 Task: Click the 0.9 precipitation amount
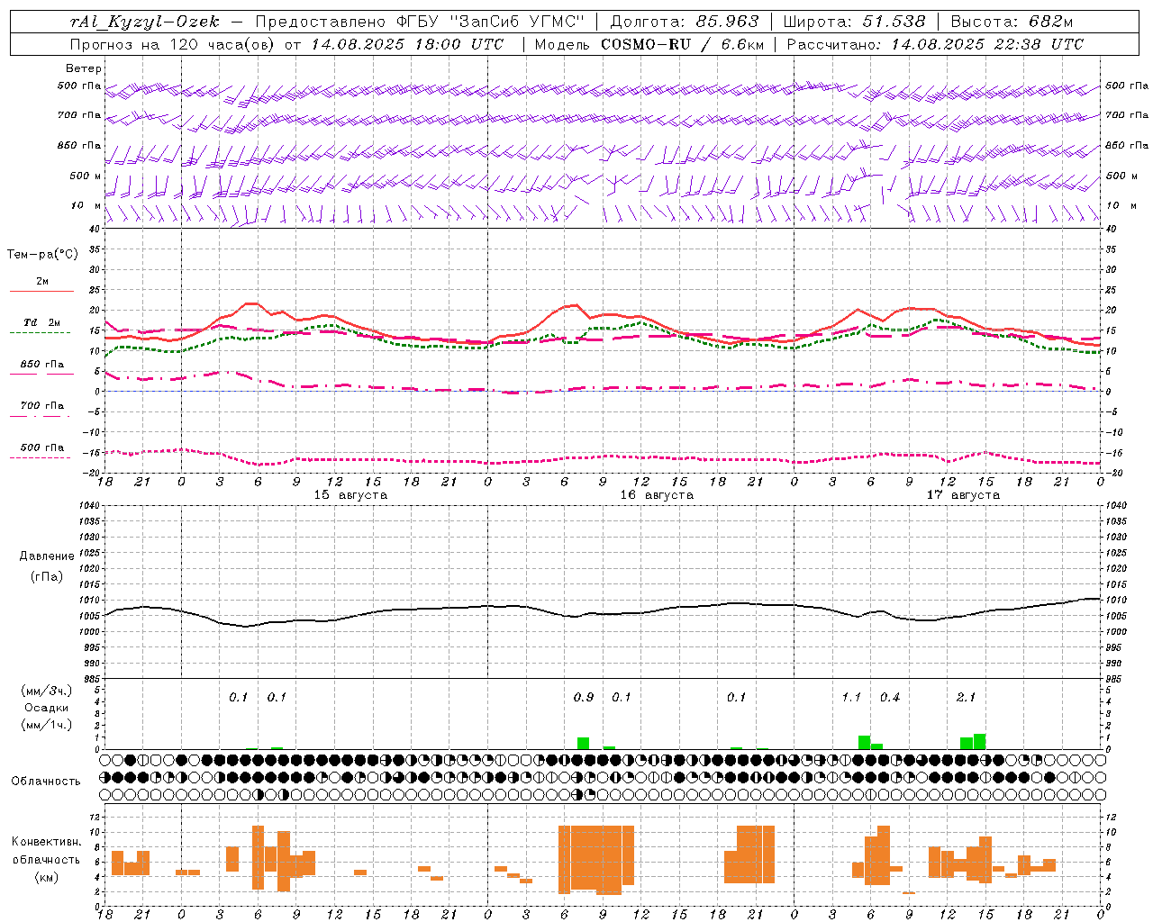point(584,698)
